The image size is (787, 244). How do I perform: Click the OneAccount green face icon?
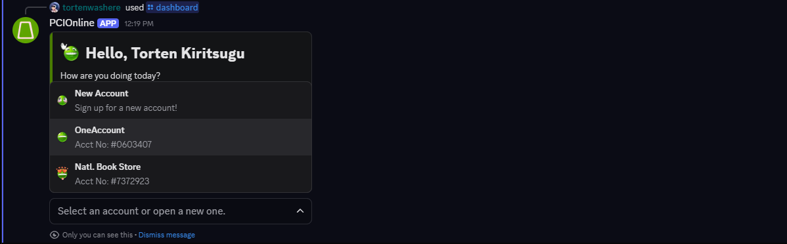tap(62, 137)
